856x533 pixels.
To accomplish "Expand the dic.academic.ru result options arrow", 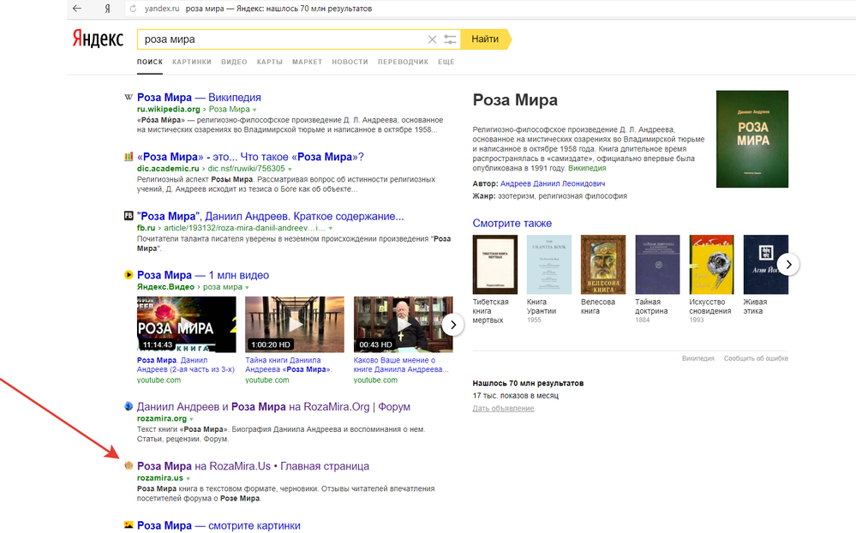I will 290,170.
